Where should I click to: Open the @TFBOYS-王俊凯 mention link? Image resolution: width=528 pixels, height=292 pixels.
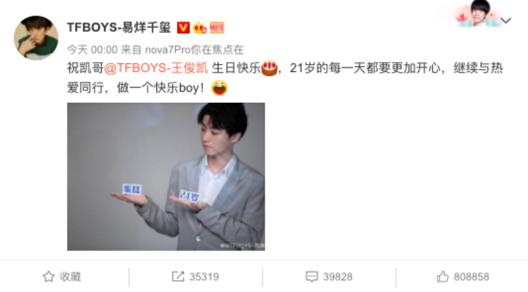tap(156, 69)
